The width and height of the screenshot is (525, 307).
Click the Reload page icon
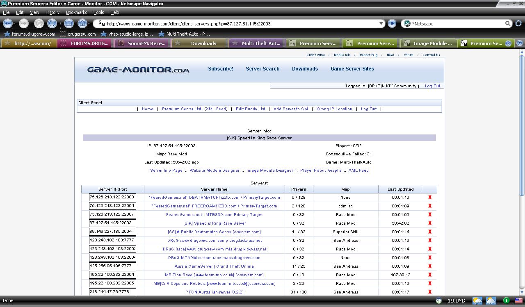(52, 23)
